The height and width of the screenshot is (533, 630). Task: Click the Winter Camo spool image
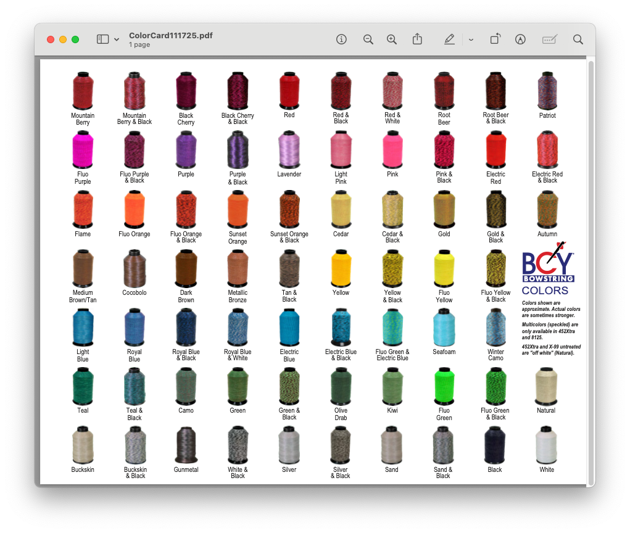[x=496, y=328]
